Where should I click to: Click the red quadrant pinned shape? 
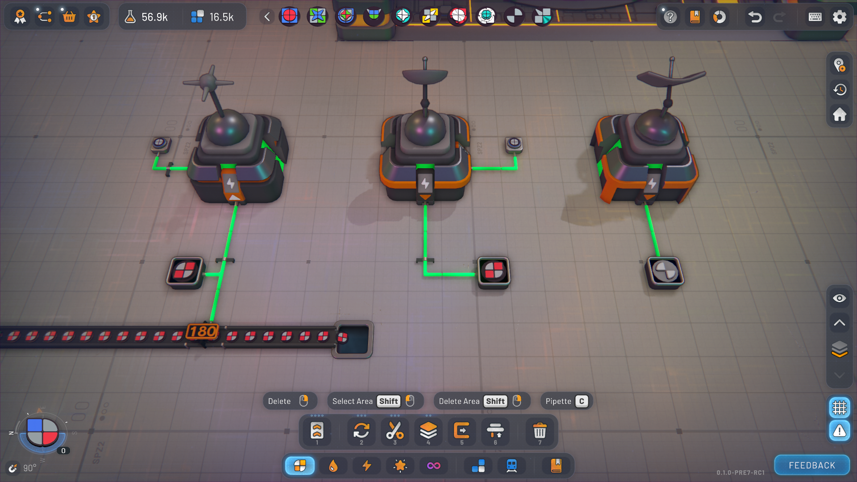289,17
